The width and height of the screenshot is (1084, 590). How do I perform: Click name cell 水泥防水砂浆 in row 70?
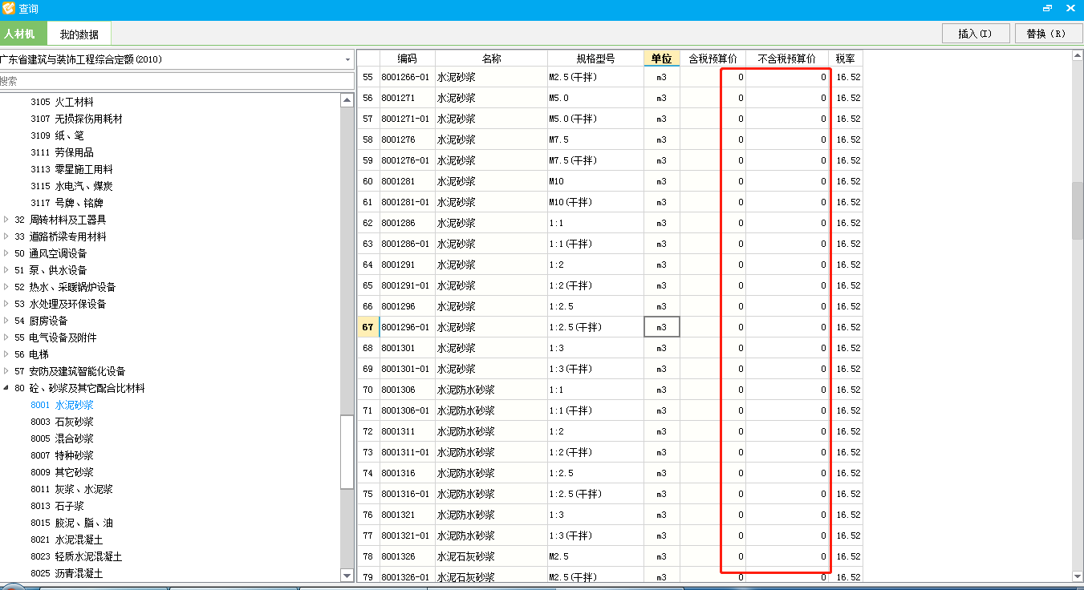tap(491, 390)
